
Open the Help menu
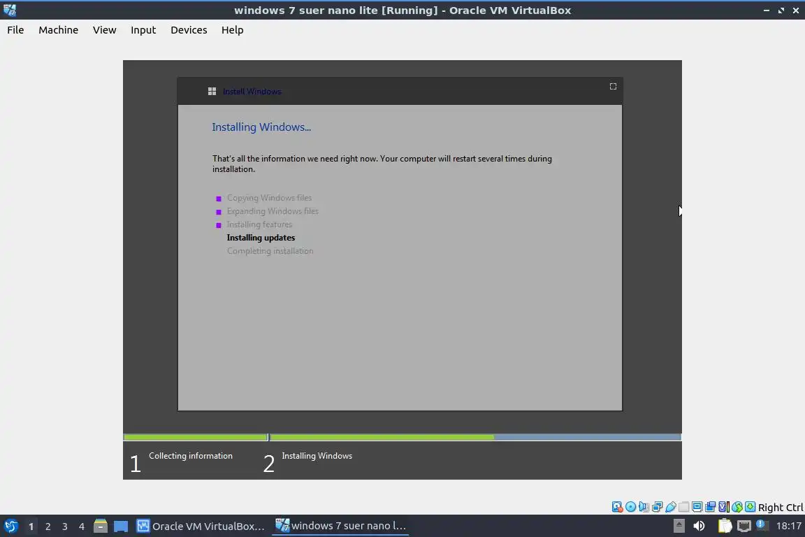[232, 30]
